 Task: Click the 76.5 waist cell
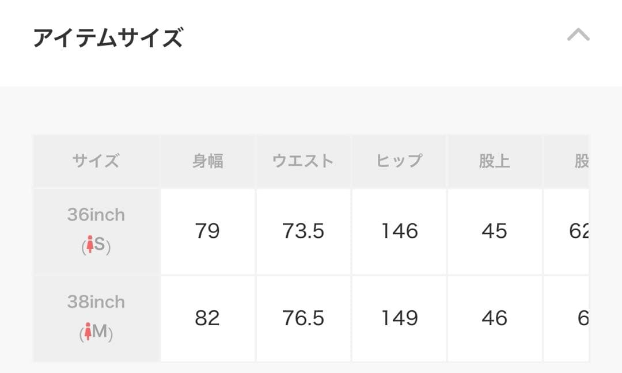tap(303, 318)
